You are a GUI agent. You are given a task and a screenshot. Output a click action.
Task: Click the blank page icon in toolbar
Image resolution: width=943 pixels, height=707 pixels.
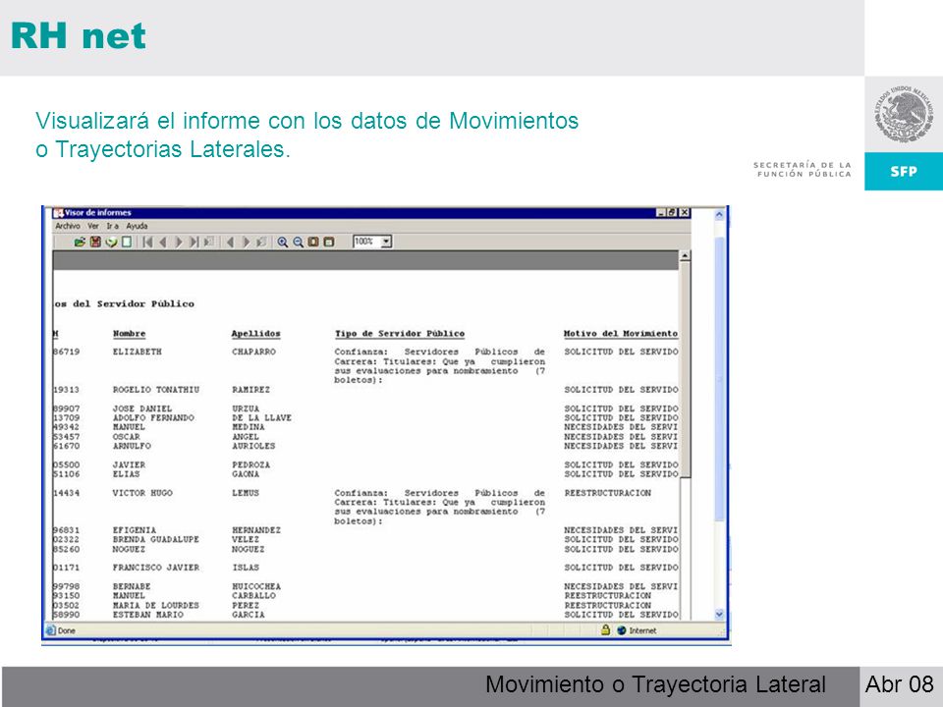(x=127, y=242)
